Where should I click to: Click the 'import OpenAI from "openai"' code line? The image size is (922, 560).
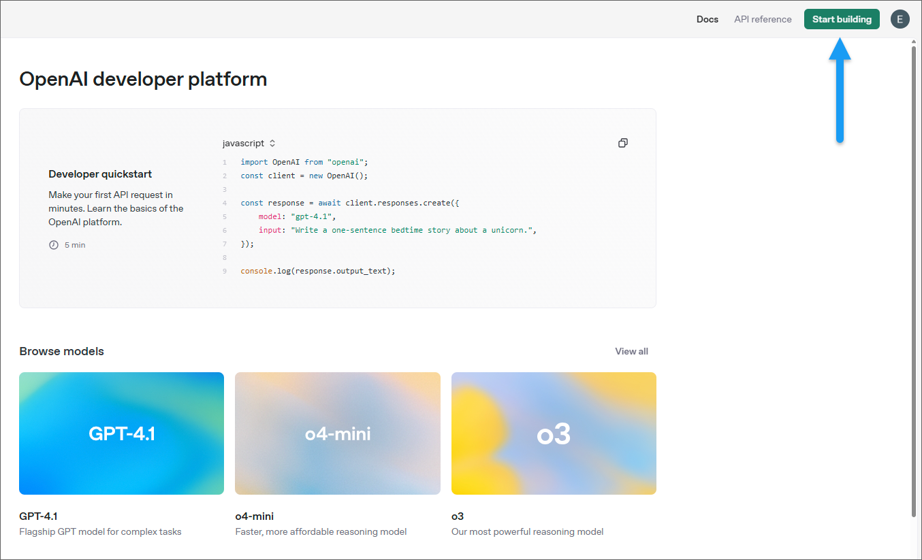[x=304, y=162]
